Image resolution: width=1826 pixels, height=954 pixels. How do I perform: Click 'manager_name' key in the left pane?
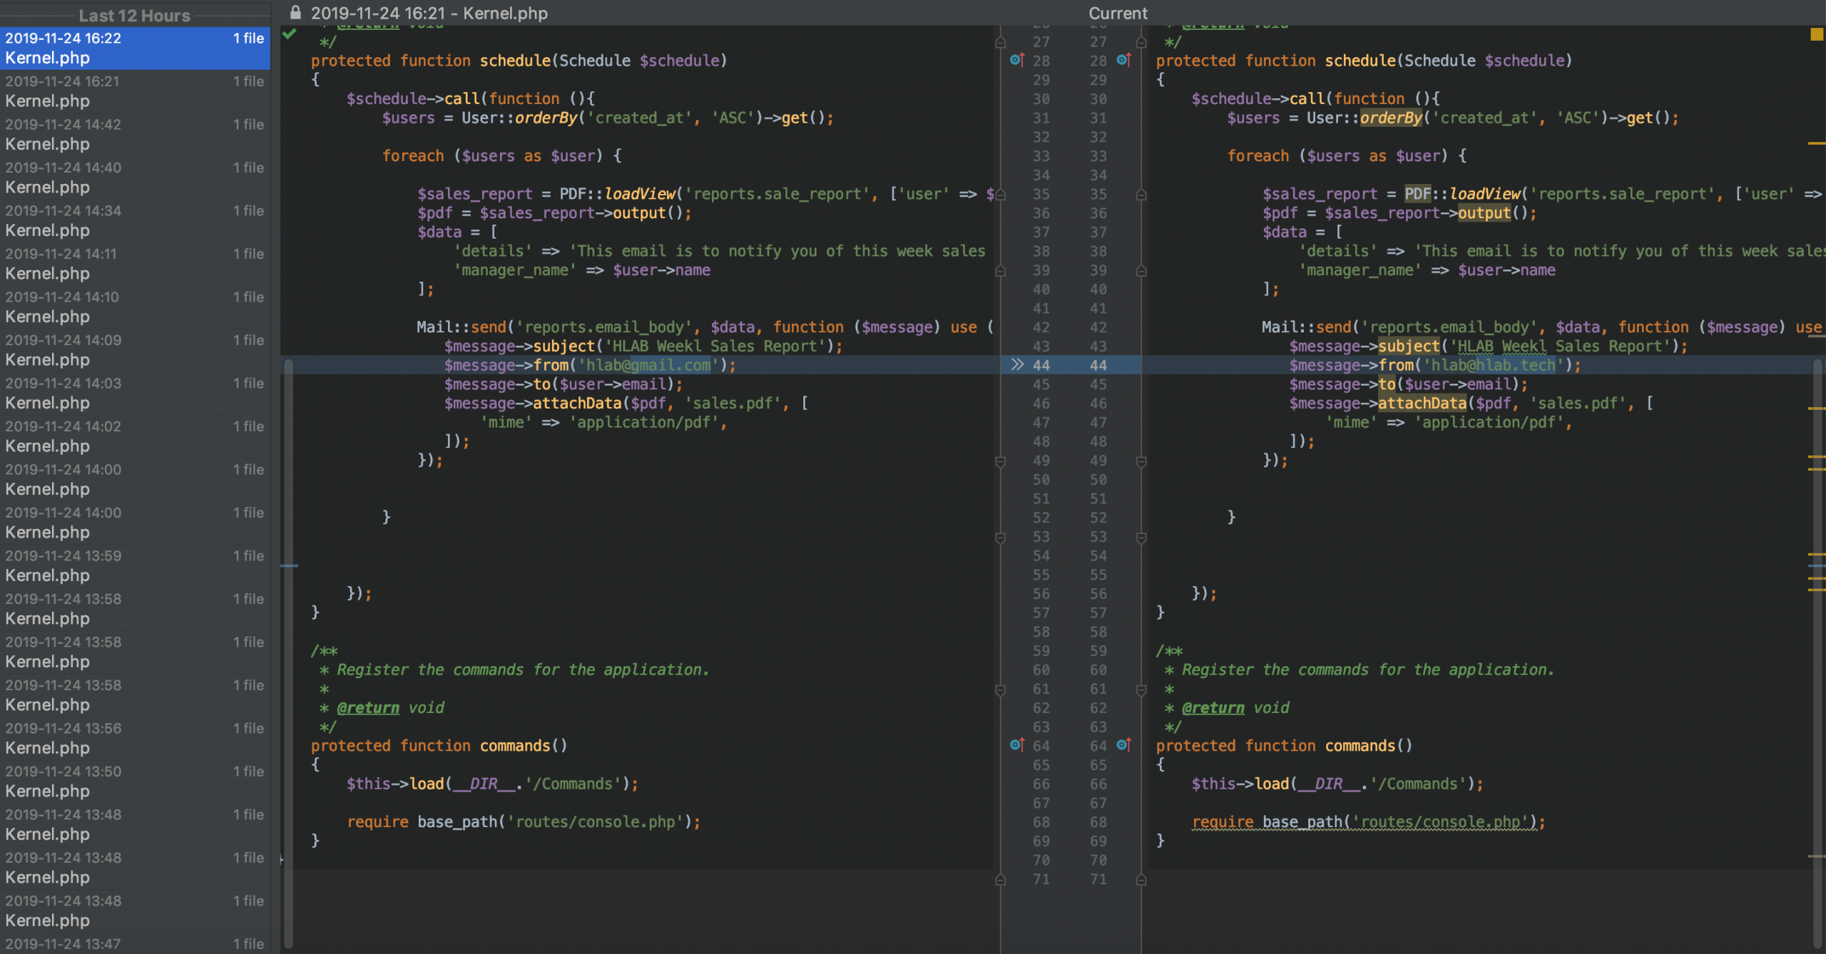point(515,270)
